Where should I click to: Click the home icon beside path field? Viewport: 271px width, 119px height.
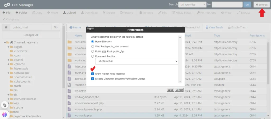[x=6, y=27]
